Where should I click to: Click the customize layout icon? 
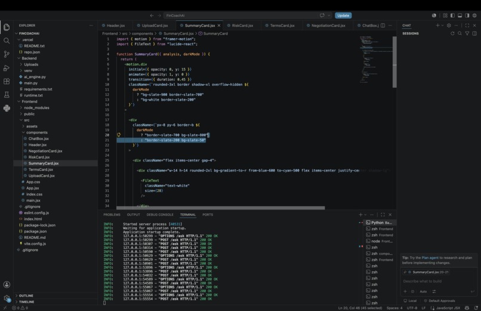coord(445,15)
